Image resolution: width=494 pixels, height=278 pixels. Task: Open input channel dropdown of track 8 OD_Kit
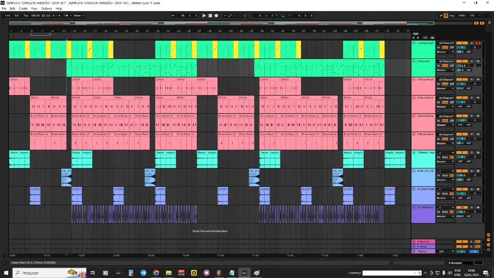pyautogui.click(x=445, y=171)
